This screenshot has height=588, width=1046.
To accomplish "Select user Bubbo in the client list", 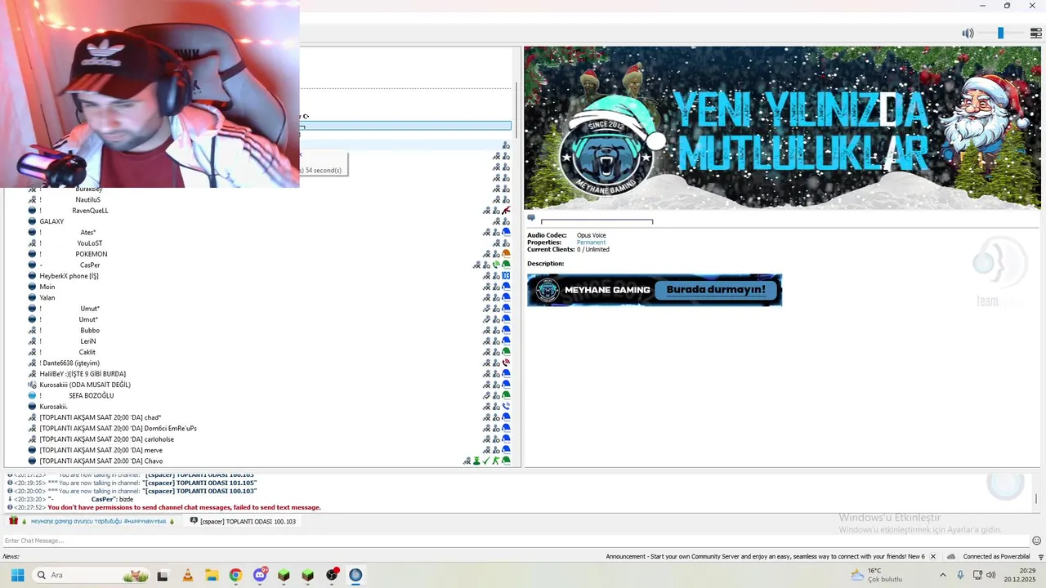I will pyautogui.click(x=90, y=331).
